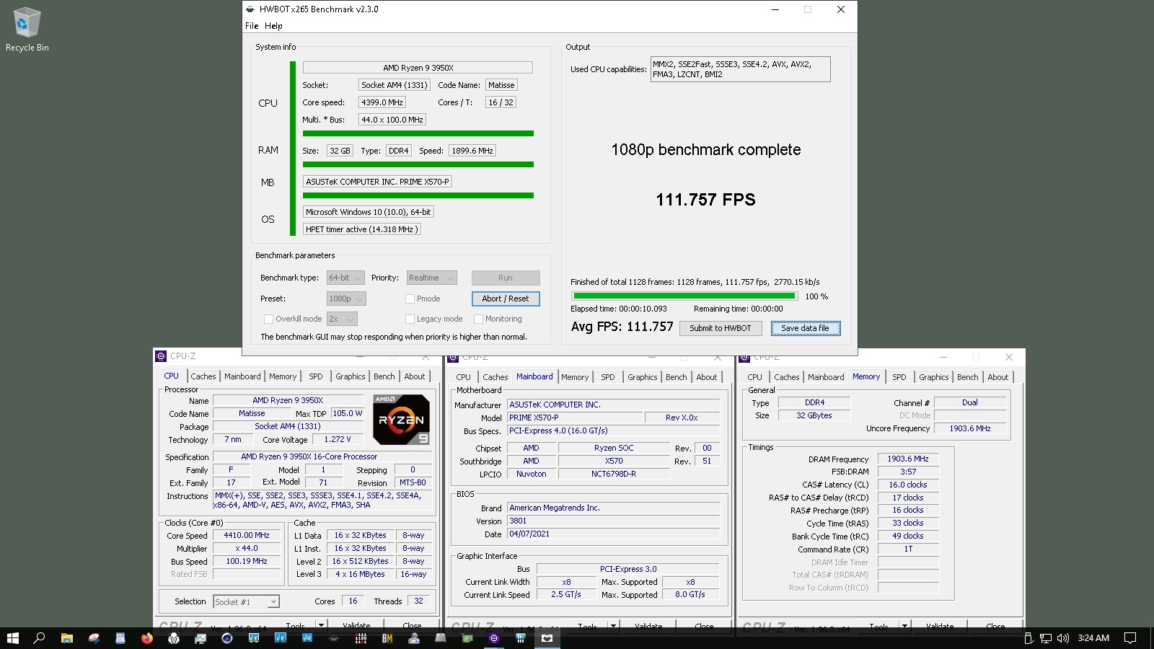Open the Priority Realtime dropdown
The height and width of the screenshot is (649, 1154).
pyautogui.click(x=431, y=278)
